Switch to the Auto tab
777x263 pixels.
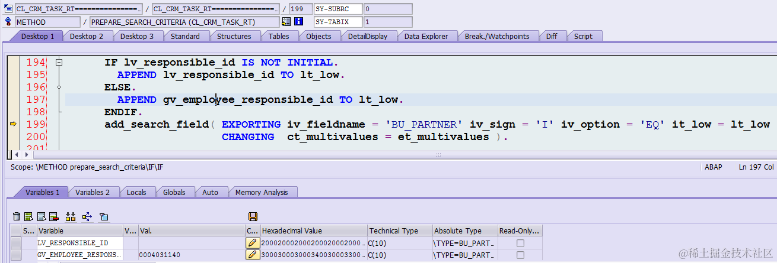pyautogui.click(x=210, y=192)
